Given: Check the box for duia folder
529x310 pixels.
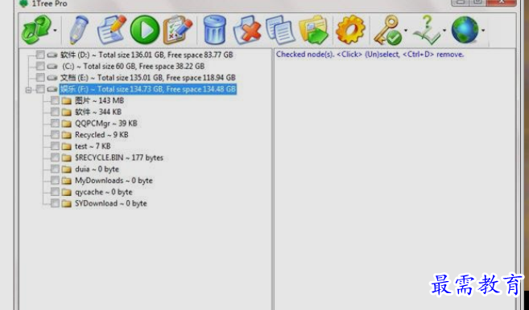Looking at the screenshot, I should (x=55, y=169).
